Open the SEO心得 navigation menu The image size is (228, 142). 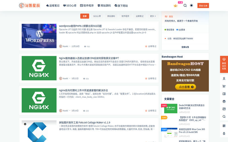point(70,5)
